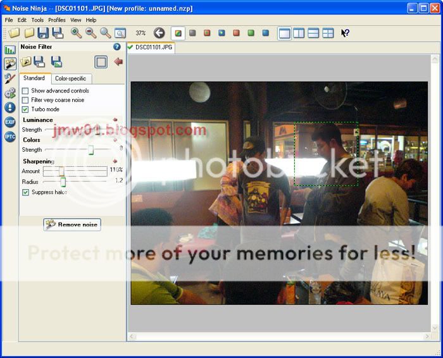Uncheck Suppress halos option

pyautogui.click(x=25, y=192)
